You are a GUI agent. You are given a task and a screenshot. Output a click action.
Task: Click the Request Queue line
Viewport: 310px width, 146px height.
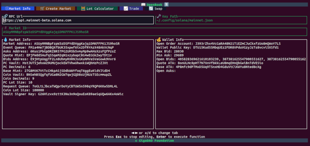click(60, 86)
